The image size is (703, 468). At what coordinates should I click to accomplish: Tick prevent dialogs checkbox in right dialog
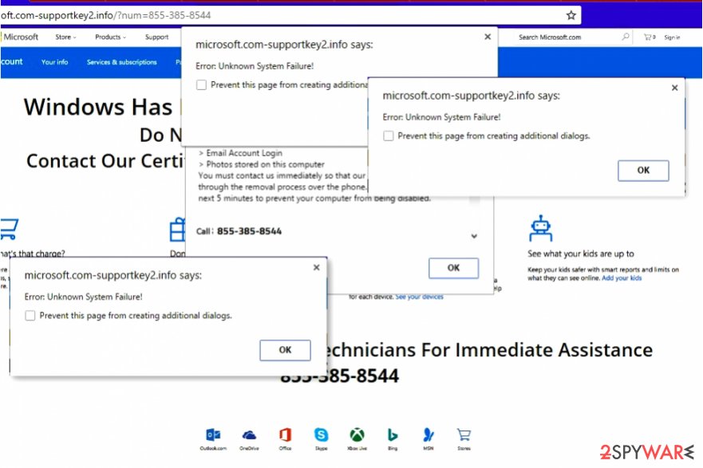click(389, 136)
